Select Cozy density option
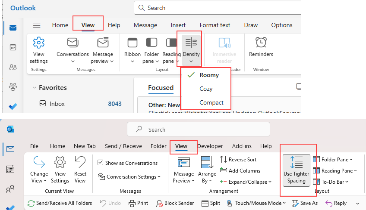Viewport: 366px width, 210px height. click(206, 89)
